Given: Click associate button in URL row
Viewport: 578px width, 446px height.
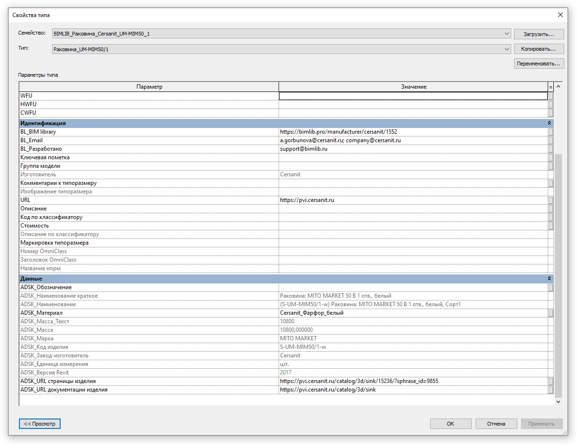Looking at the screenshot, I should click(551, 200).
